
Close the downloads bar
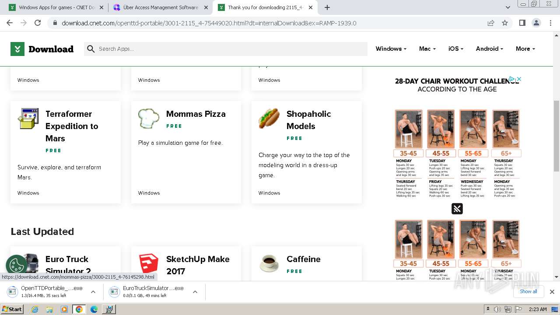552,292
